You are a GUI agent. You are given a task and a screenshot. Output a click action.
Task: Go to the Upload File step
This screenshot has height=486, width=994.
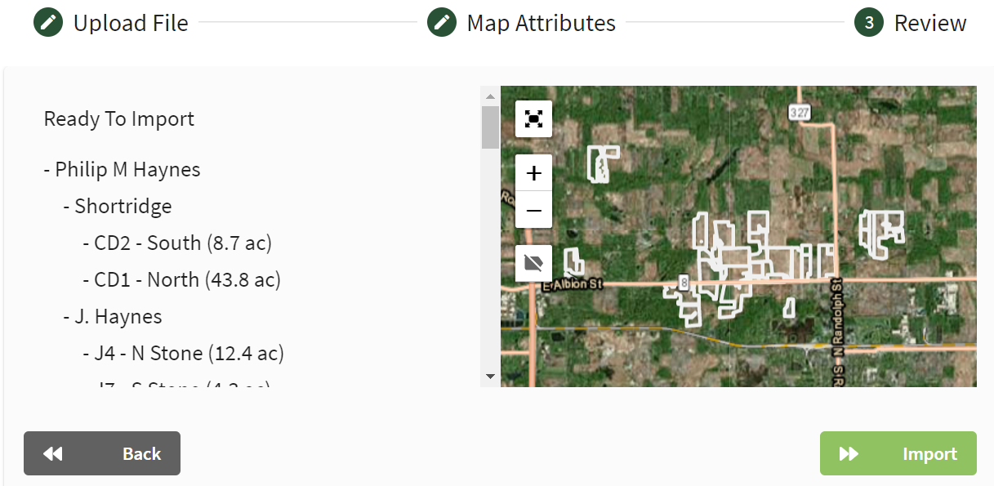pos(131,23)
